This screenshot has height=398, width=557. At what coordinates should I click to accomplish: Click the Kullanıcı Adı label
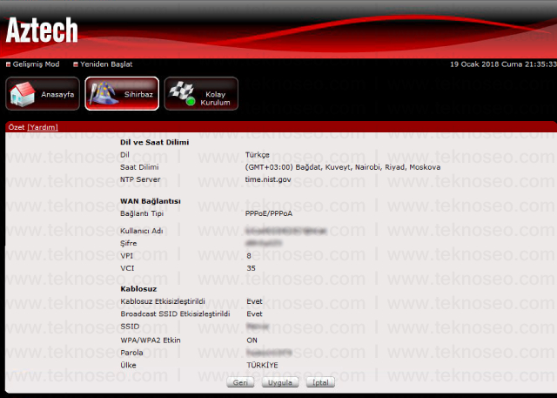click(141, 231)
